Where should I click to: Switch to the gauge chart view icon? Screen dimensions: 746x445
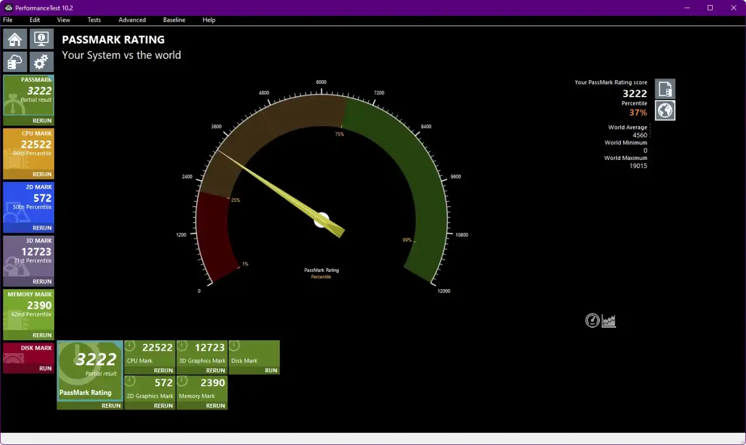tap(592, 321)
